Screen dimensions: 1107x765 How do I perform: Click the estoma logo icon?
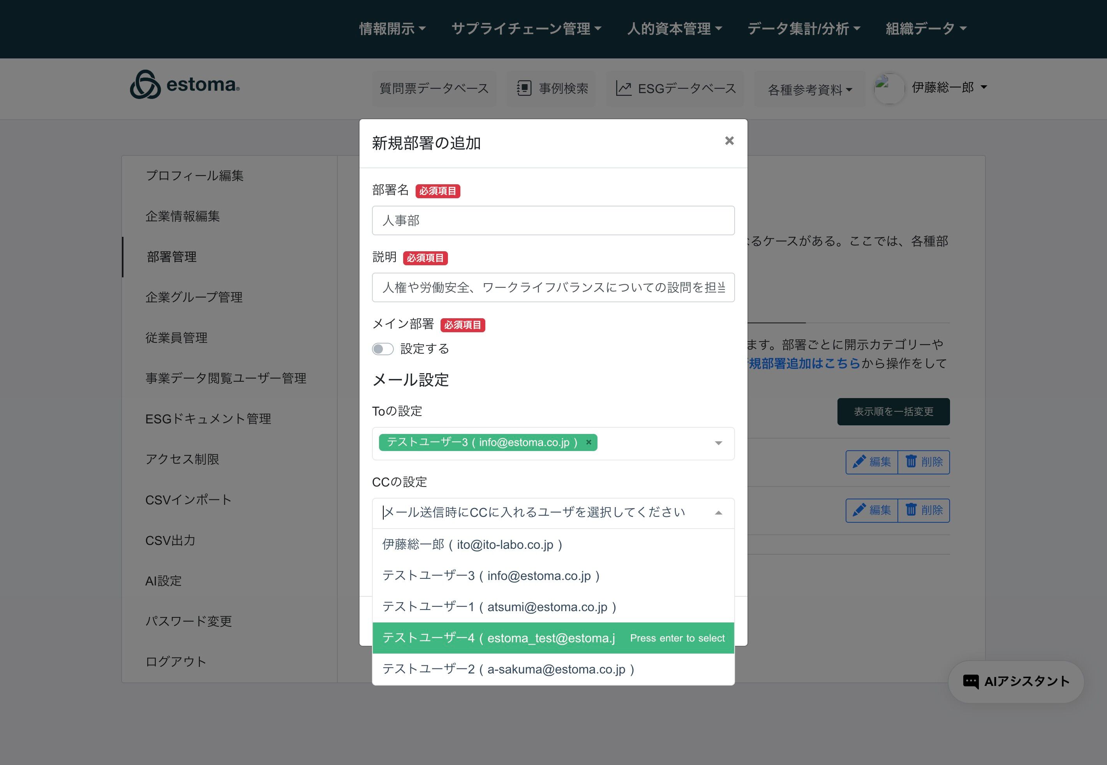tap(145, 85)
